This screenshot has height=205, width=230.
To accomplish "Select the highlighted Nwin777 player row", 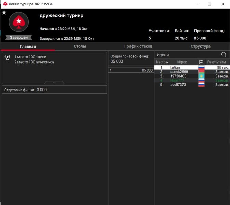I will 177,80.
